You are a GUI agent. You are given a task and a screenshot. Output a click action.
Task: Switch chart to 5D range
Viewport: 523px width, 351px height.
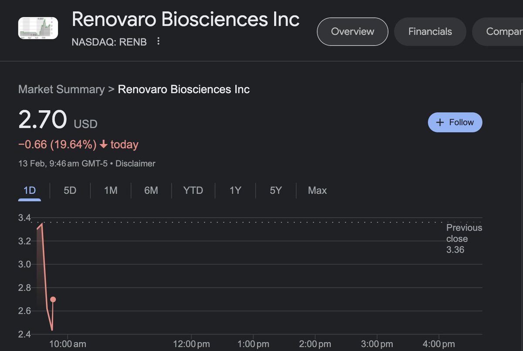pyautogui.click(x=70, y=190)
